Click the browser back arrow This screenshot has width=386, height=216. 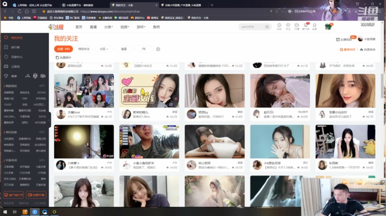pyautogui.click(x=5, y=11)
